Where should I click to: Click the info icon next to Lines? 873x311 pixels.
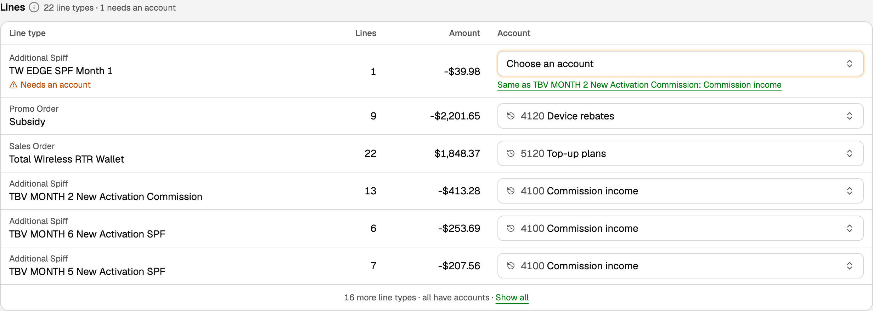click(34, 7)
